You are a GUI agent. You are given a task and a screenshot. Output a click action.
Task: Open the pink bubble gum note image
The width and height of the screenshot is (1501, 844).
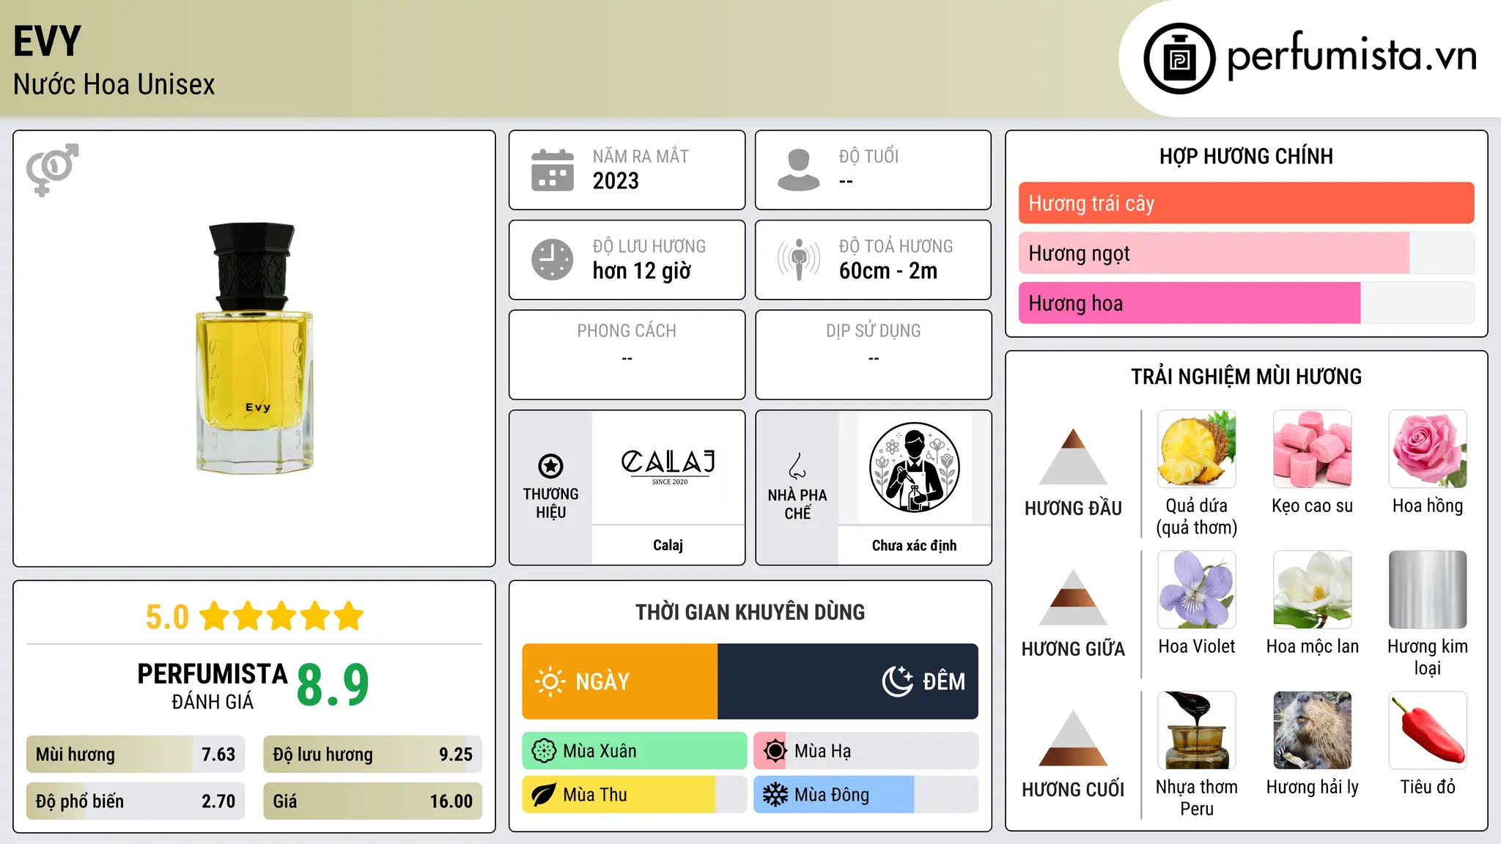(x=1313, y=449)
